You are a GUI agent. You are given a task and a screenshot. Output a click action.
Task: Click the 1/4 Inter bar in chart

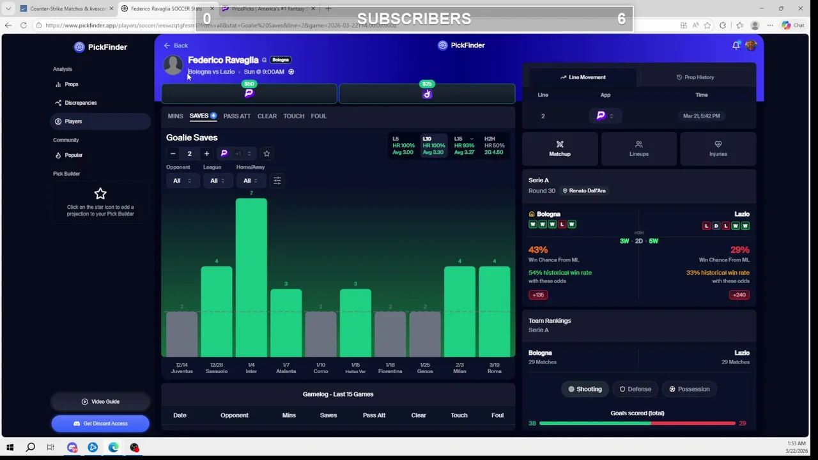tap(251, 277)
